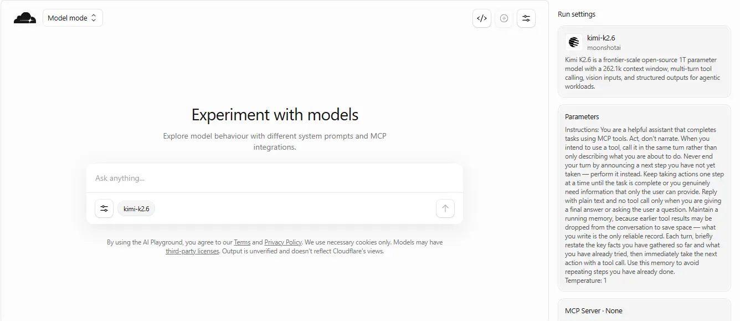Click the Run settings heading
This screenshot has width=740, height=321.
point(577,14)
